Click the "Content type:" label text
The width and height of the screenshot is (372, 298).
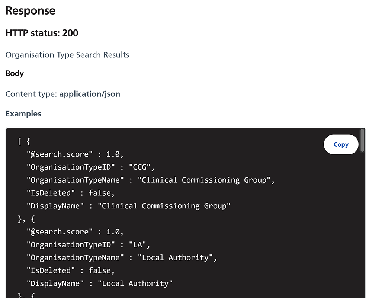tap(31, 94)
